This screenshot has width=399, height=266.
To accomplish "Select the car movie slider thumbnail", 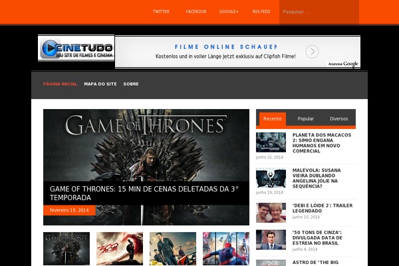I will [173, 249].
